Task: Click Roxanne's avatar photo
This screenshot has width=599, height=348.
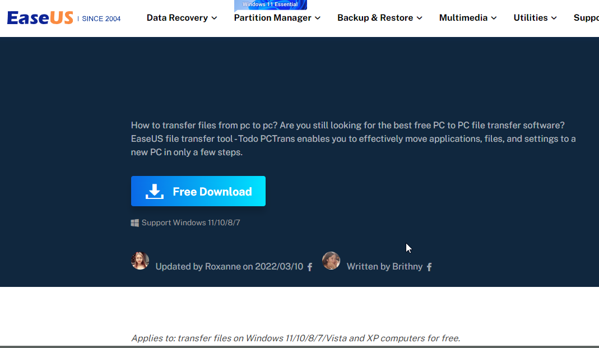Action: click(x=140, y=261)
